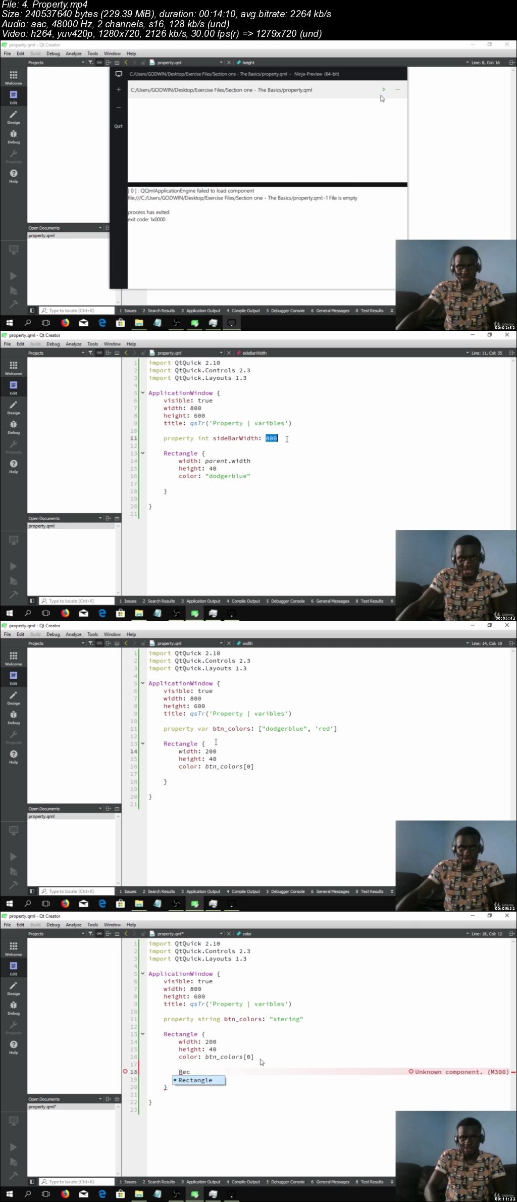
Task: Click Projects filter funnel icon in 00:02:52 frame
Action: [90, 63]
